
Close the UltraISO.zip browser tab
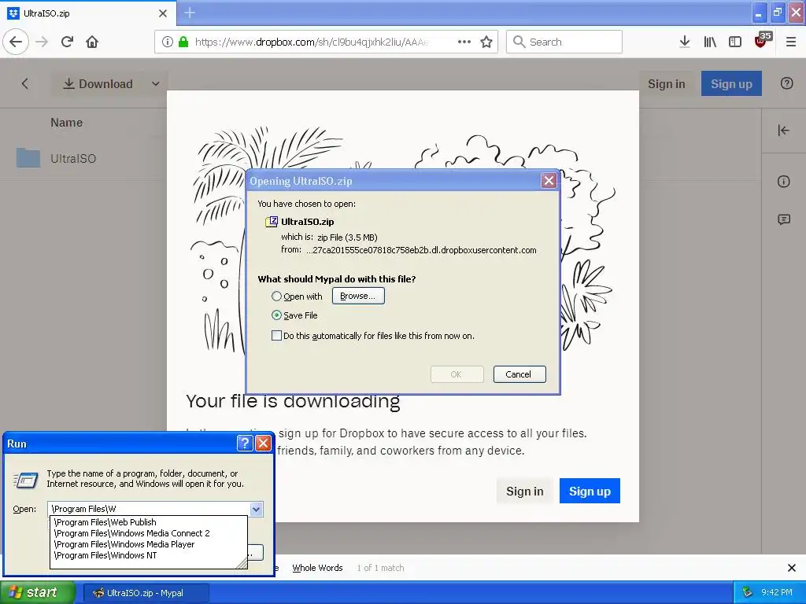tap(163, 13)
